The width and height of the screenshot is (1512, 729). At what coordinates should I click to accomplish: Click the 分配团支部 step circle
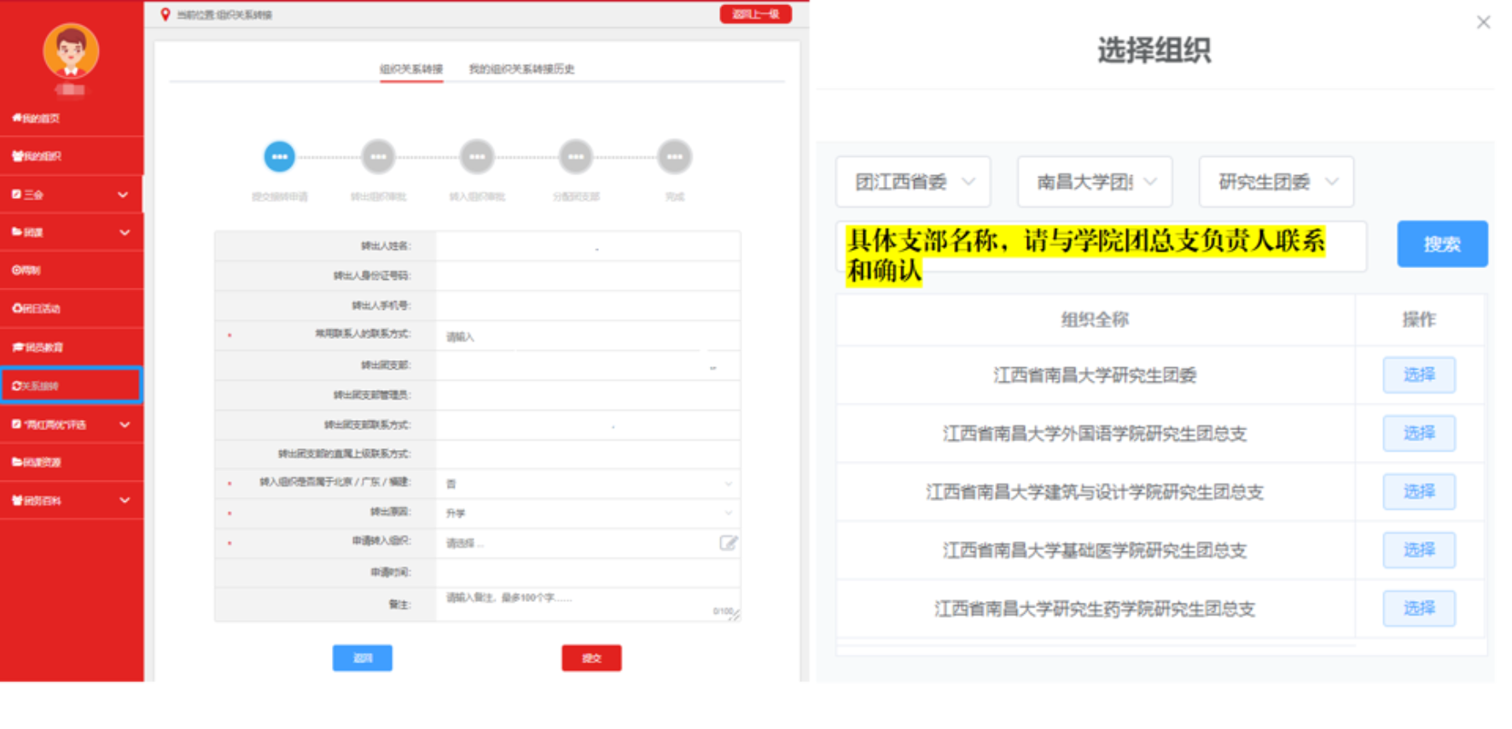pyautogui.click(x=576, y=156)
